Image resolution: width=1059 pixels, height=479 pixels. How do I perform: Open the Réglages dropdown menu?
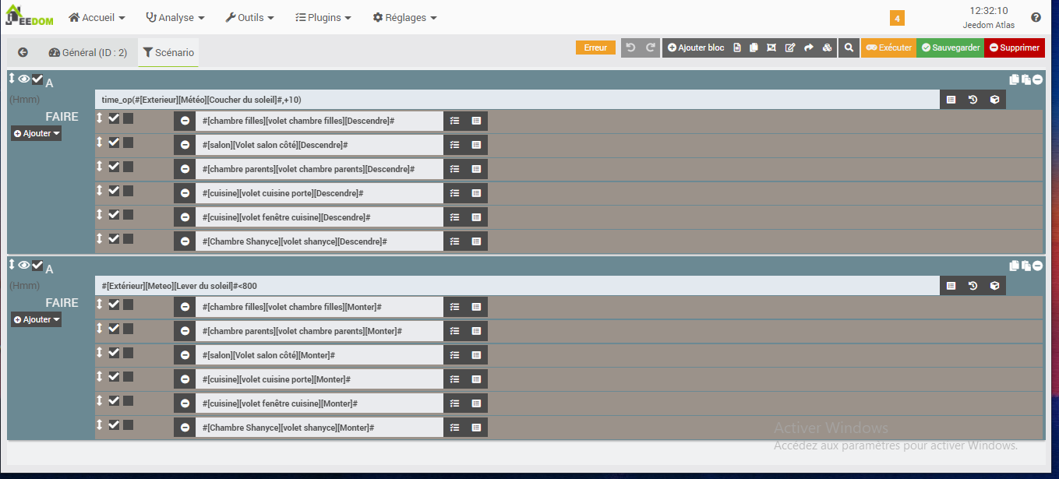pos(404,17)
